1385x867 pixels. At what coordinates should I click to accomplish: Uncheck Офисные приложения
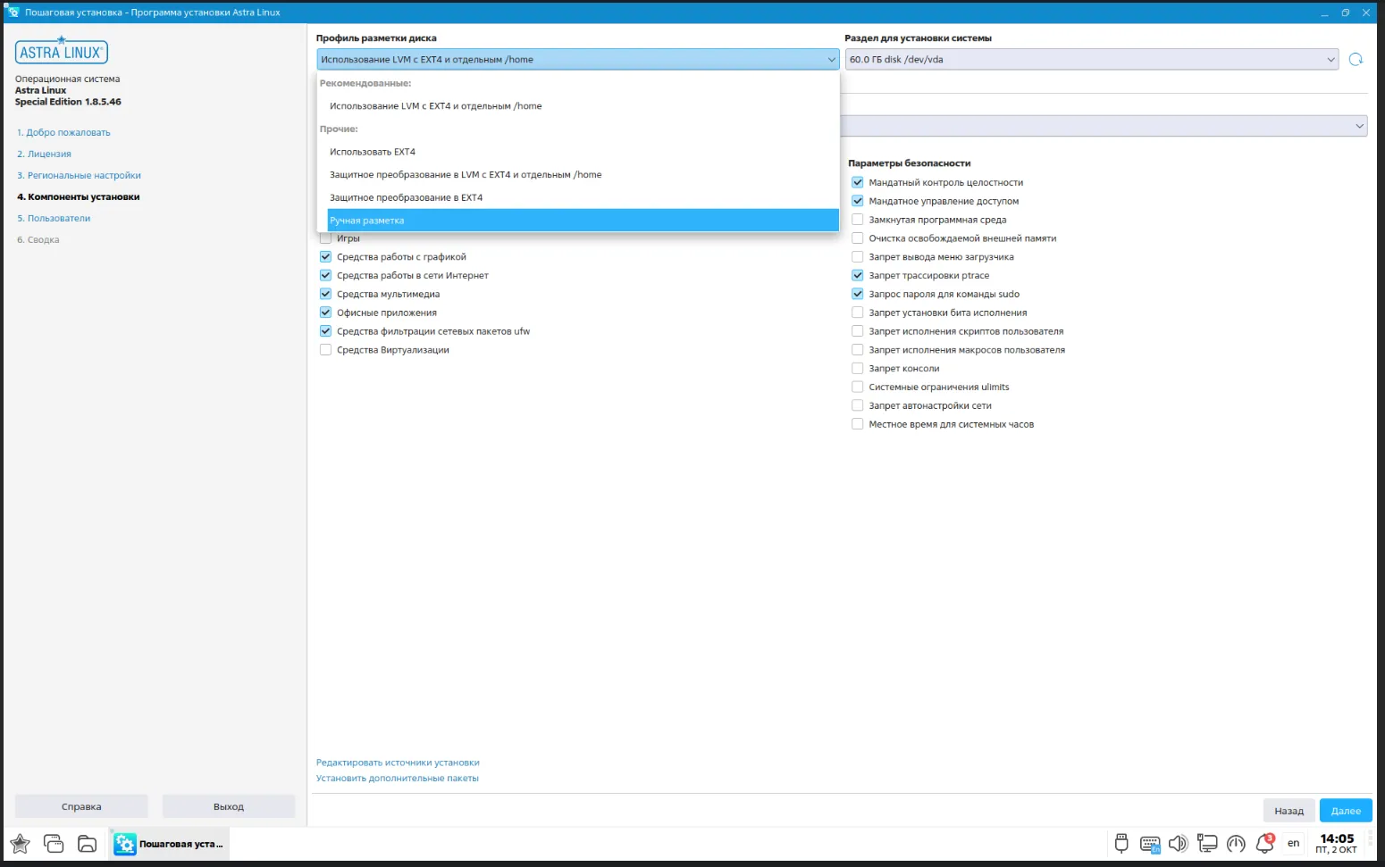tap(325, 313)
